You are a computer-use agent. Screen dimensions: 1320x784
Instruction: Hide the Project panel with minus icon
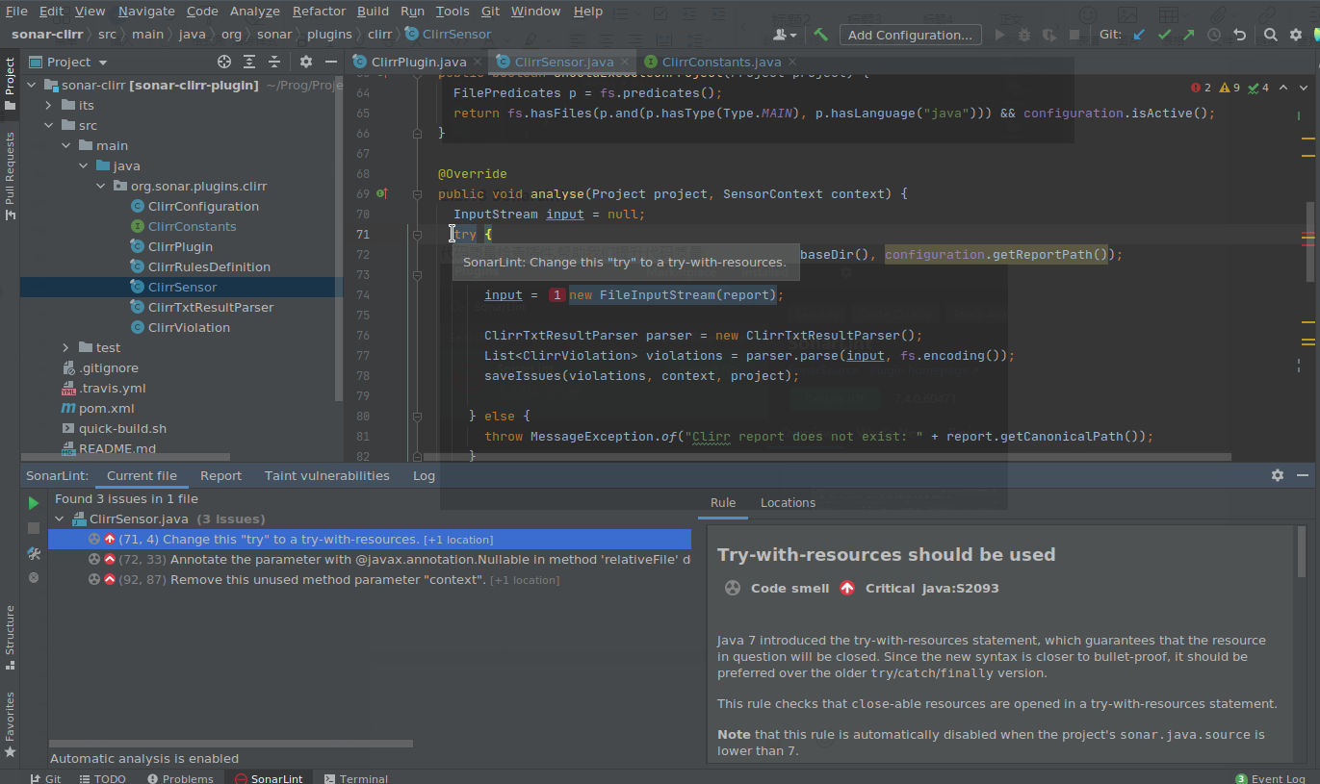tap(330, 62)
